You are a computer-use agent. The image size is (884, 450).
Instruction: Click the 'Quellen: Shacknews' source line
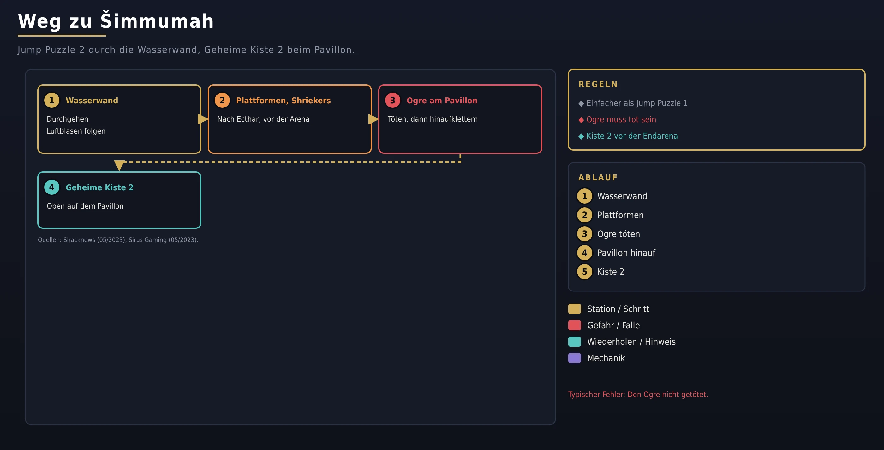tap(118, 240)
